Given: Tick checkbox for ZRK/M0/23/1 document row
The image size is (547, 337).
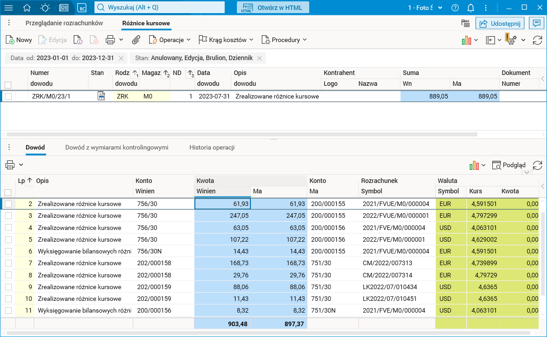Looking at the screenshot, I should pos(8,96).
